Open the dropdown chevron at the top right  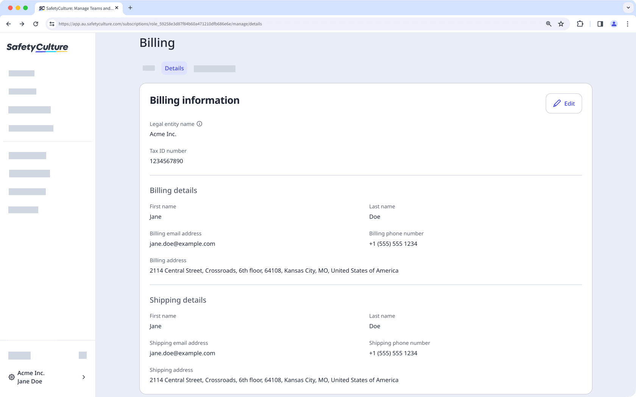[x=628, y=8]
